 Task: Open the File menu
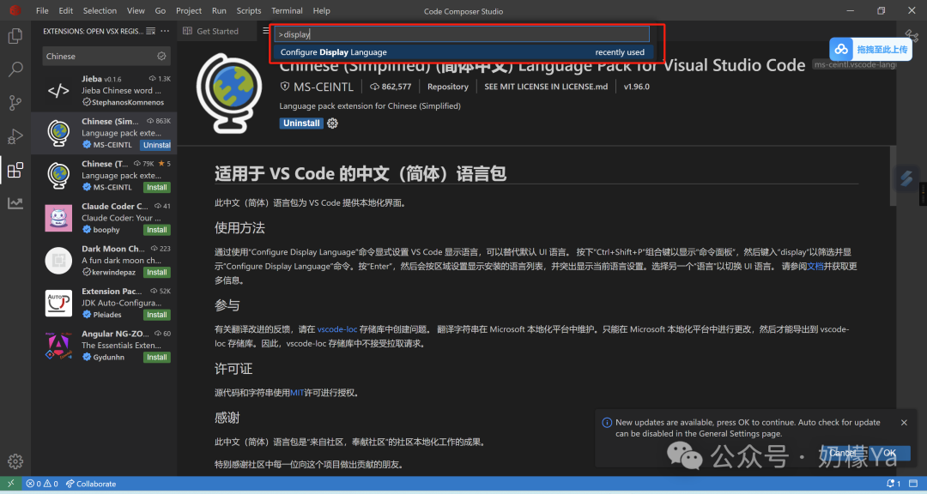point(42,10)
